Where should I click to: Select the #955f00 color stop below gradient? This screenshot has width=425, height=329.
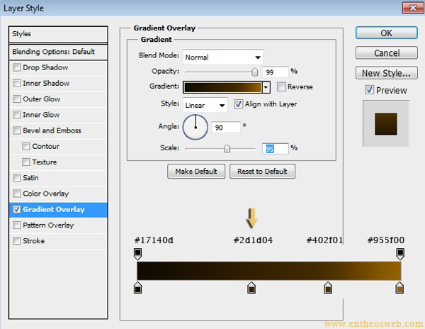tap(400, 287)
